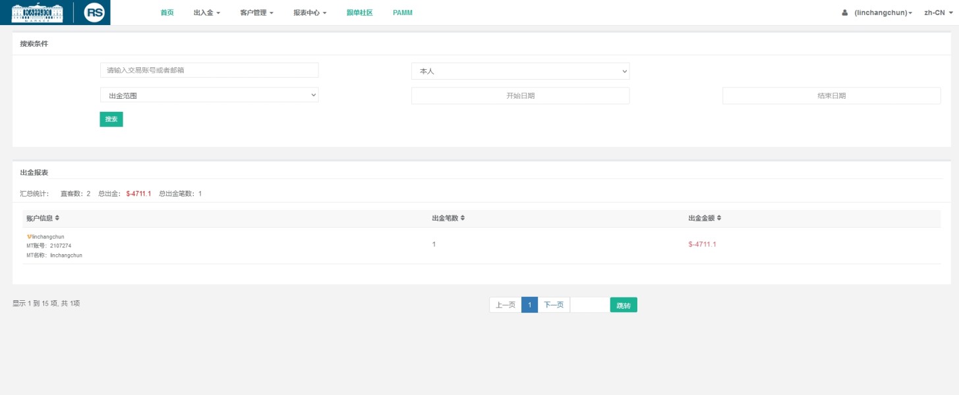
Task: Sort by the 账户信息 column sort icon
Action: pyautogui.click(x=57, y=218)
